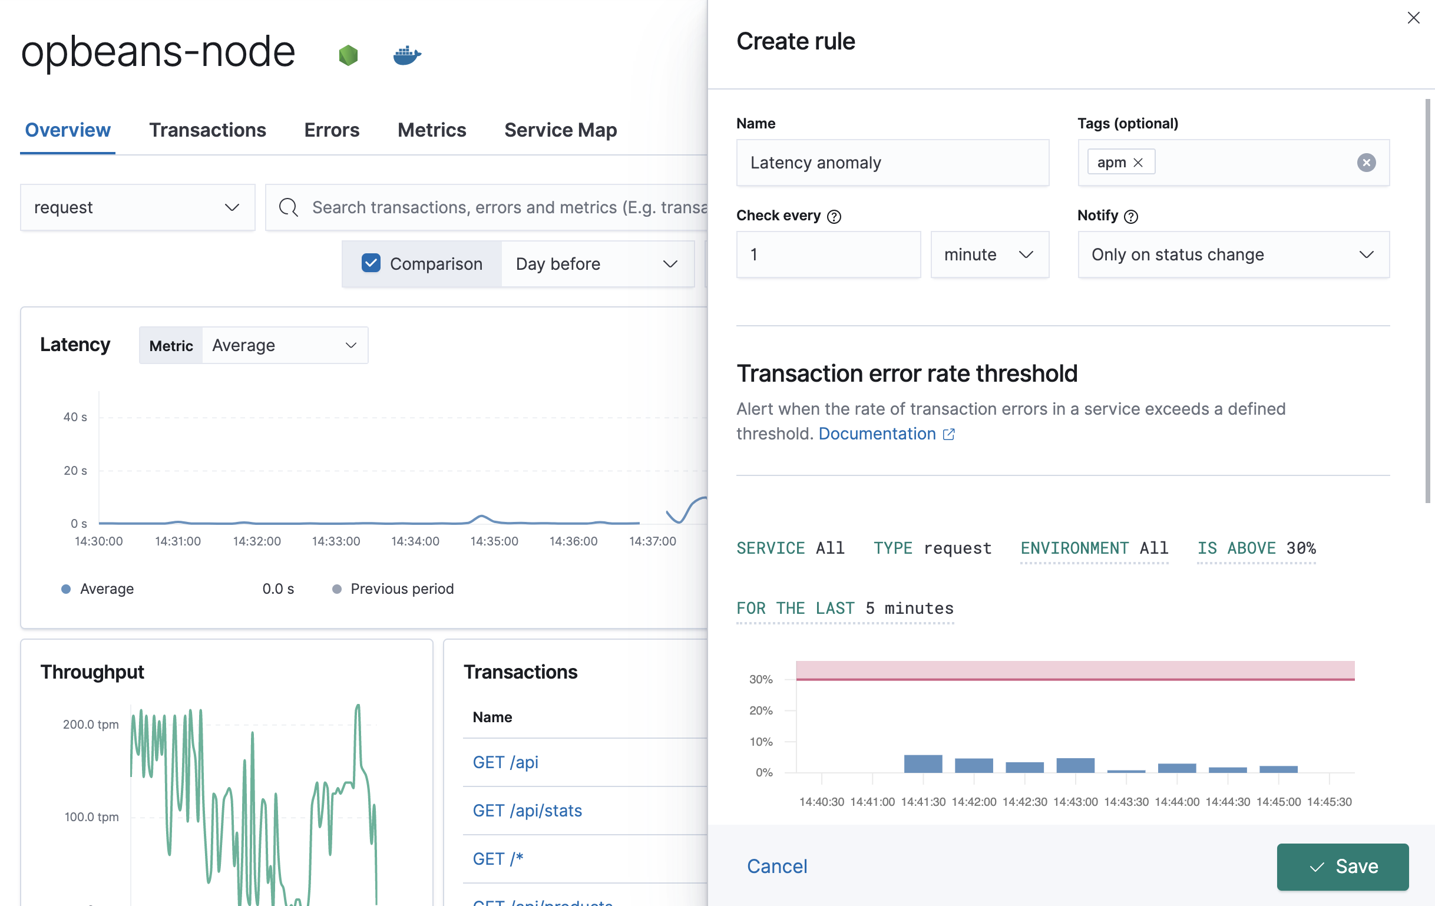Save the rule
The height and width of the screenshot is (906, 1435).
pos(1342,866)
